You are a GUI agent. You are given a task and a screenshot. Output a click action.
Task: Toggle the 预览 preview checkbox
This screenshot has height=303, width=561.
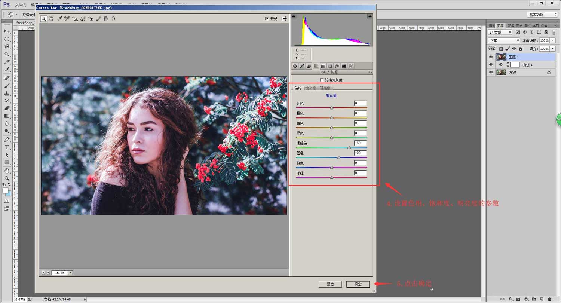pos(267,19)
